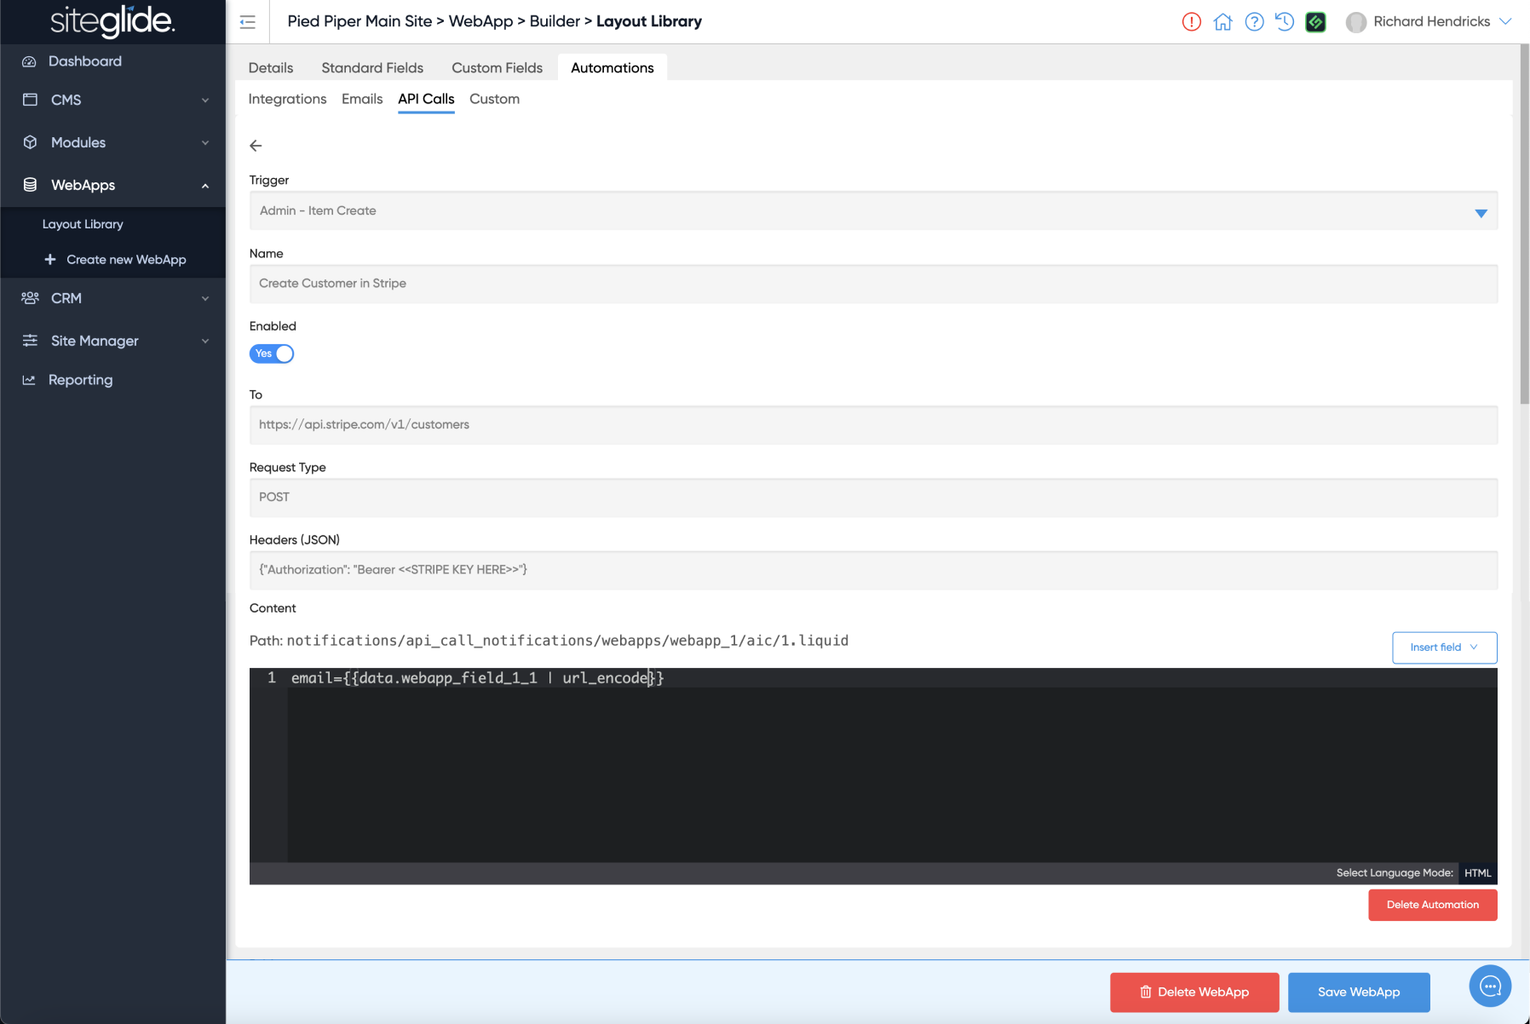Click the Headers (JSON) input field
Viewport: 1530px width, 1024px height.
point(872,570)
